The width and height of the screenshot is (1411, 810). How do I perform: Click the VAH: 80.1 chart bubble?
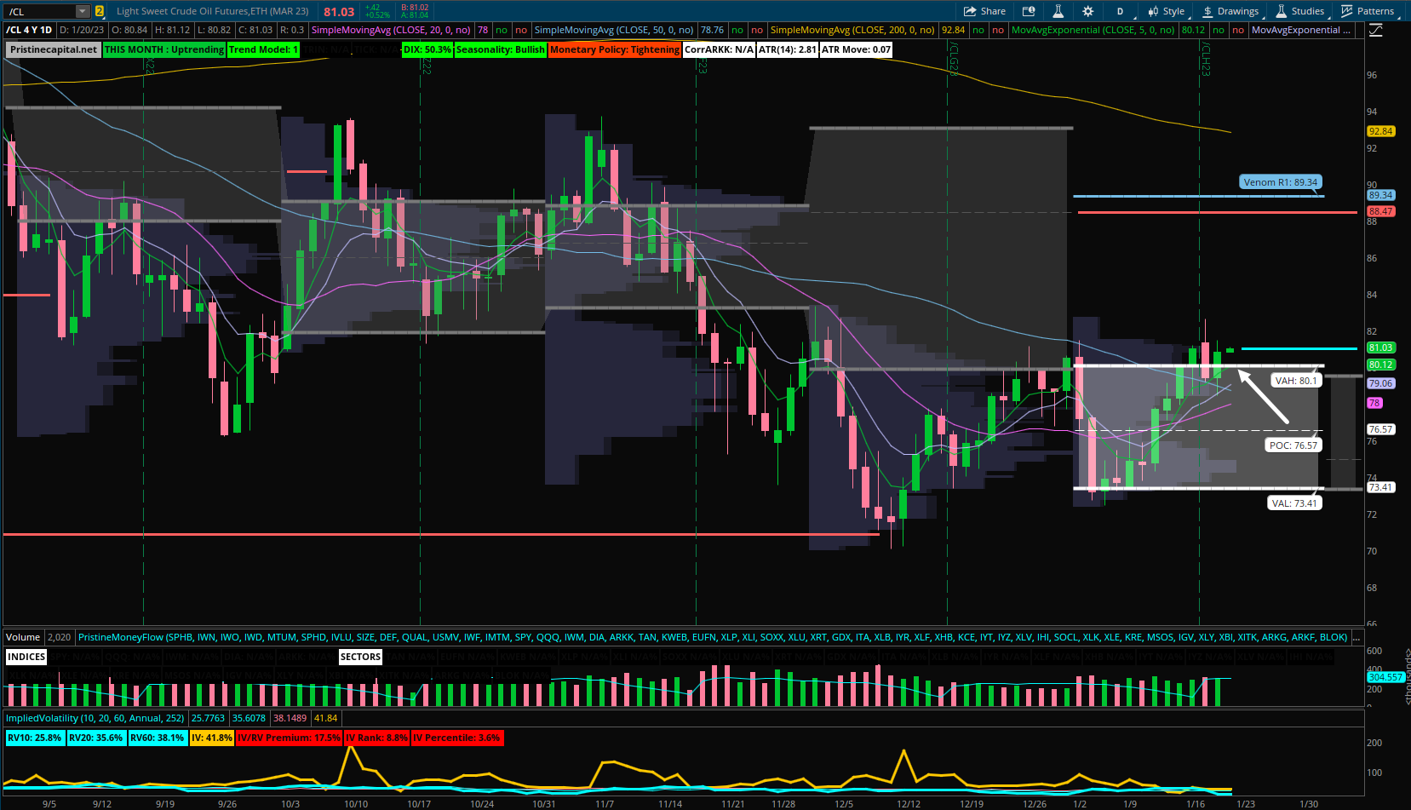tap(1295, 381)
